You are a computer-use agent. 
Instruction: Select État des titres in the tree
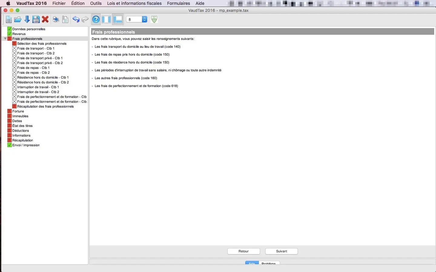click(x=22, y=126)
